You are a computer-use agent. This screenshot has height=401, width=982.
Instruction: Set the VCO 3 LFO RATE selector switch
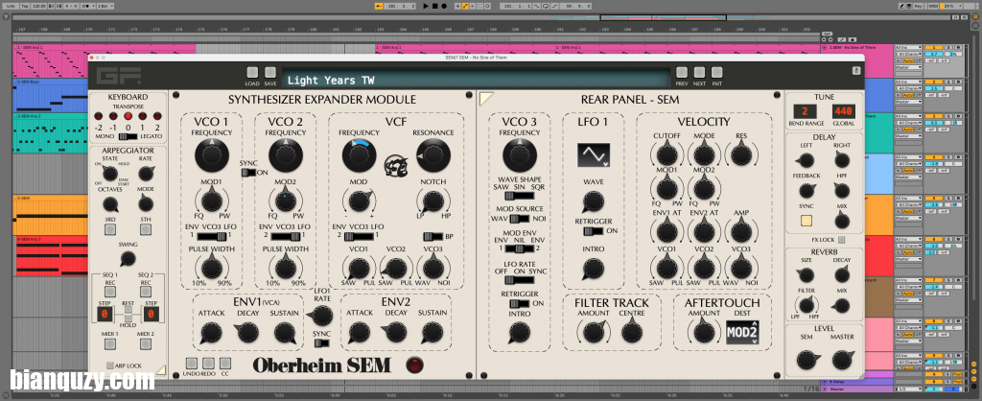[x=520, y=280]
